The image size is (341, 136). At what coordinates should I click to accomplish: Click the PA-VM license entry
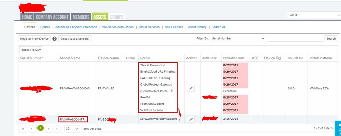[145, 97]
